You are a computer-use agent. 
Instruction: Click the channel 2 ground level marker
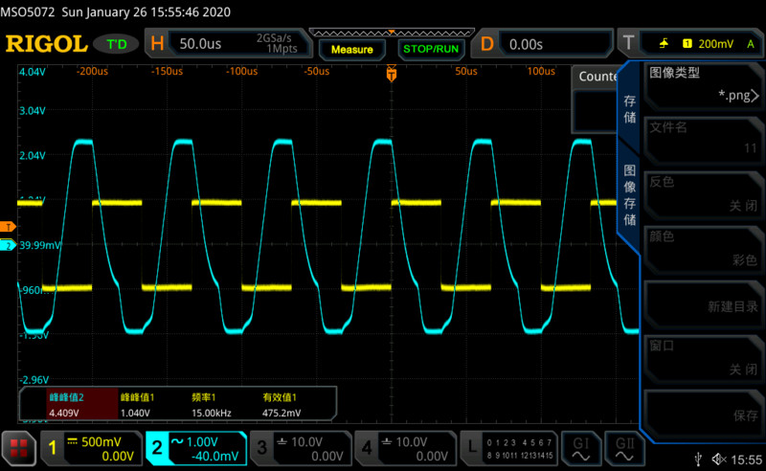8,246
